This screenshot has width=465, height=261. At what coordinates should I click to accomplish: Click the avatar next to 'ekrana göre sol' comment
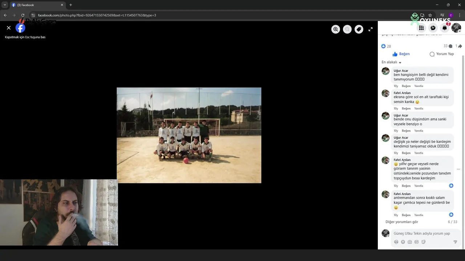385,93
